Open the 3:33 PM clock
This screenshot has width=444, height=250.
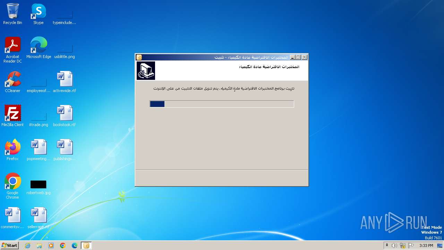[426, 245]
